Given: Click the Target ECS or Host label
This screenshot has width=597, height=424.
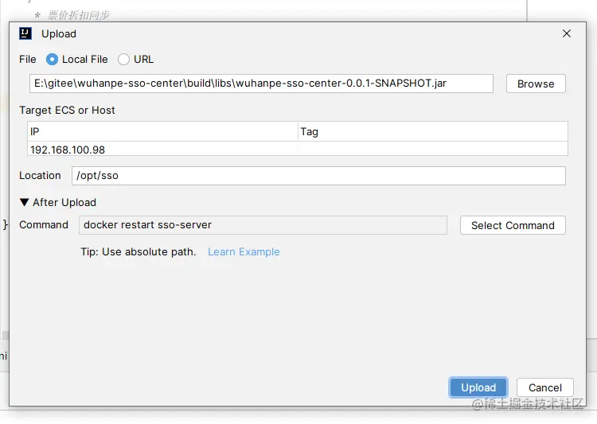Looking at the screenshot, I should click(67, 111).
